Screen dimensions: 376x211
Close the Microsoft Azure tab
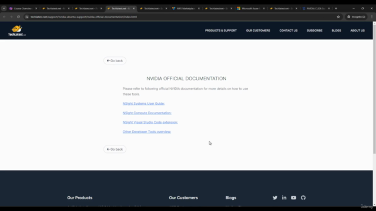[x=264, y=8]
